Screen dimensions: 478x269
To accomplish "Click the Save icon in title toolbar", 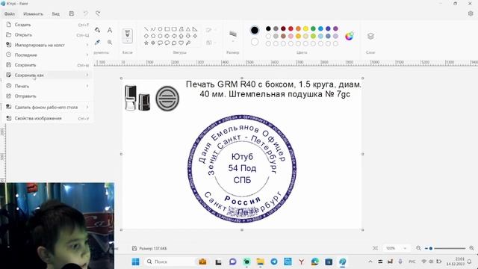I will pos(72,13).
